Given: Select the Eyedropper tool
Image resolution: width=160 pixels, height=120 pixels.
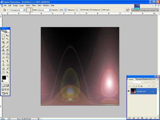Looking at the screenshot, I should pyautogui.click(x=7, y=69).
